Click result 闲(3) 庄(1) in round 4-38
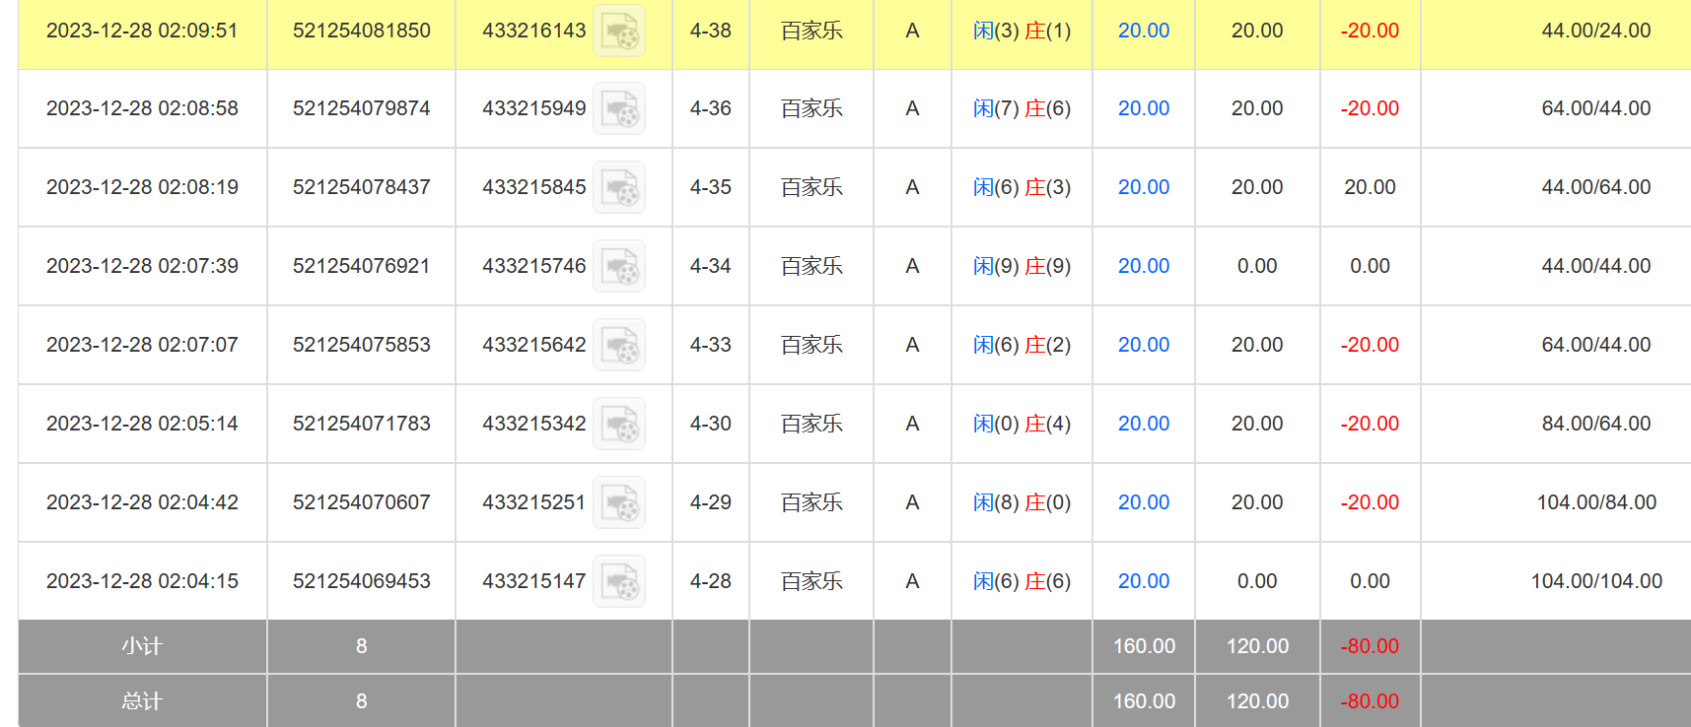This screenshot has width=1691, height=727. (x=1021, y=31)
